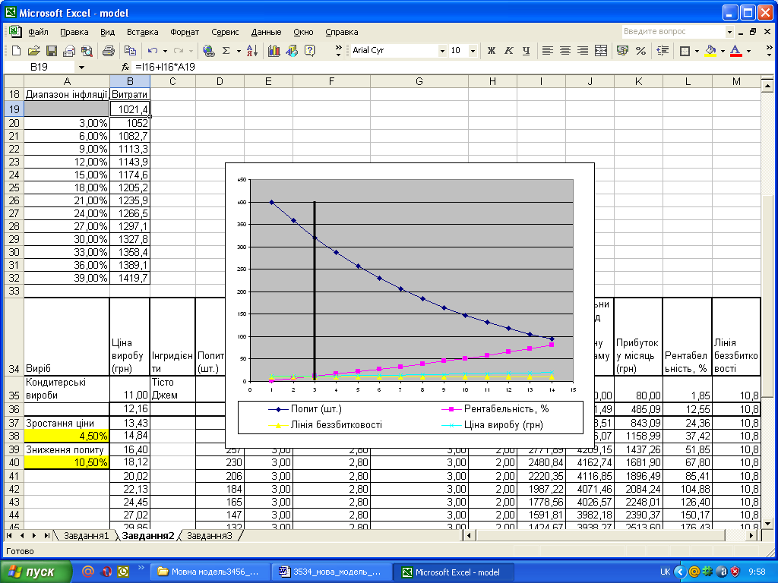
Task: Toggle underline formatting (Ч)
Action: (x=526, y=51)
